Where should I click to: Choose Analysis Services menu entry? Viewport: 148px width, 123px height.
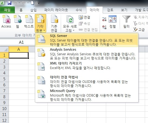pyautogui.click(x=87, y=54)
